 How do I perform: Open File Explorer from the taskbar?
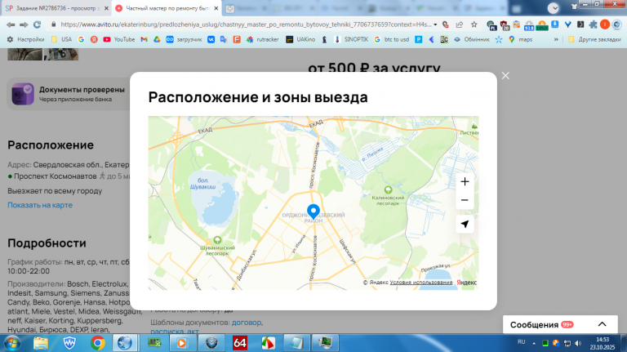coord(40,343)
